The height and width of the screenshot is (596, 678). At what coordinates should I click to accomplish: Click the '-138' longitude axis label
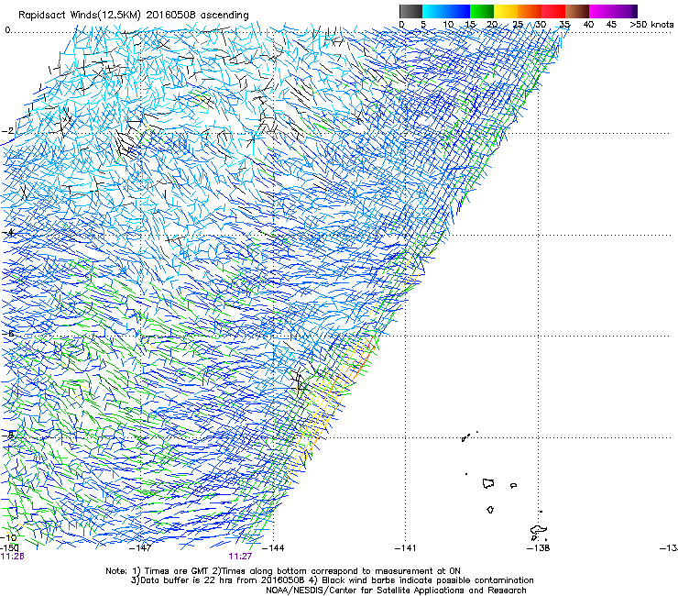[539, 548]
